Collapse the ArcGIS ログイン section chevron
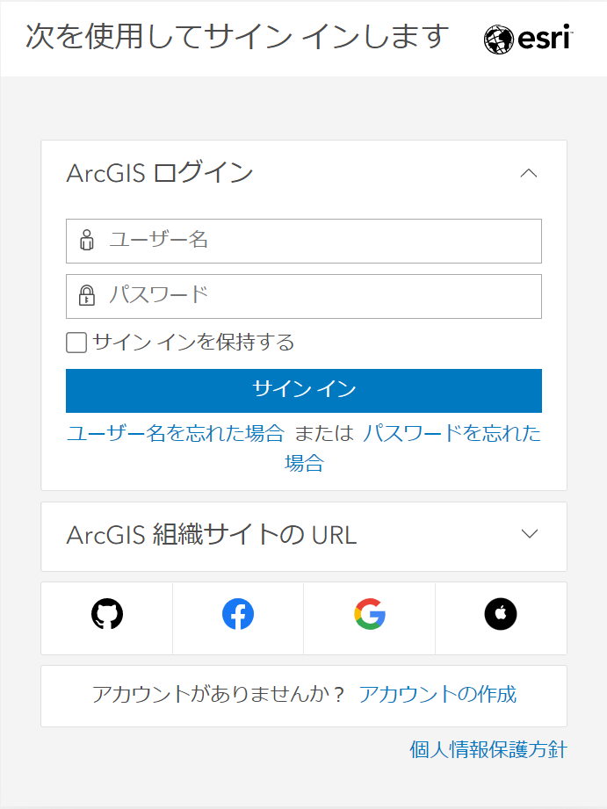607x809 pixels. (x=529, y=173)
